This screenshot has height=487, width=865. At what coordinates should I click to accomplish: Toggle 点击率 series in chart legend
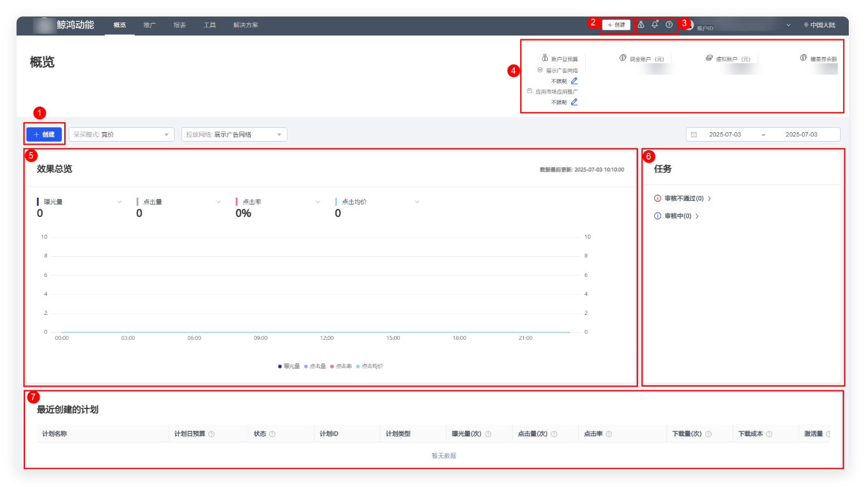pyautogui.click(x=341, y=366)
